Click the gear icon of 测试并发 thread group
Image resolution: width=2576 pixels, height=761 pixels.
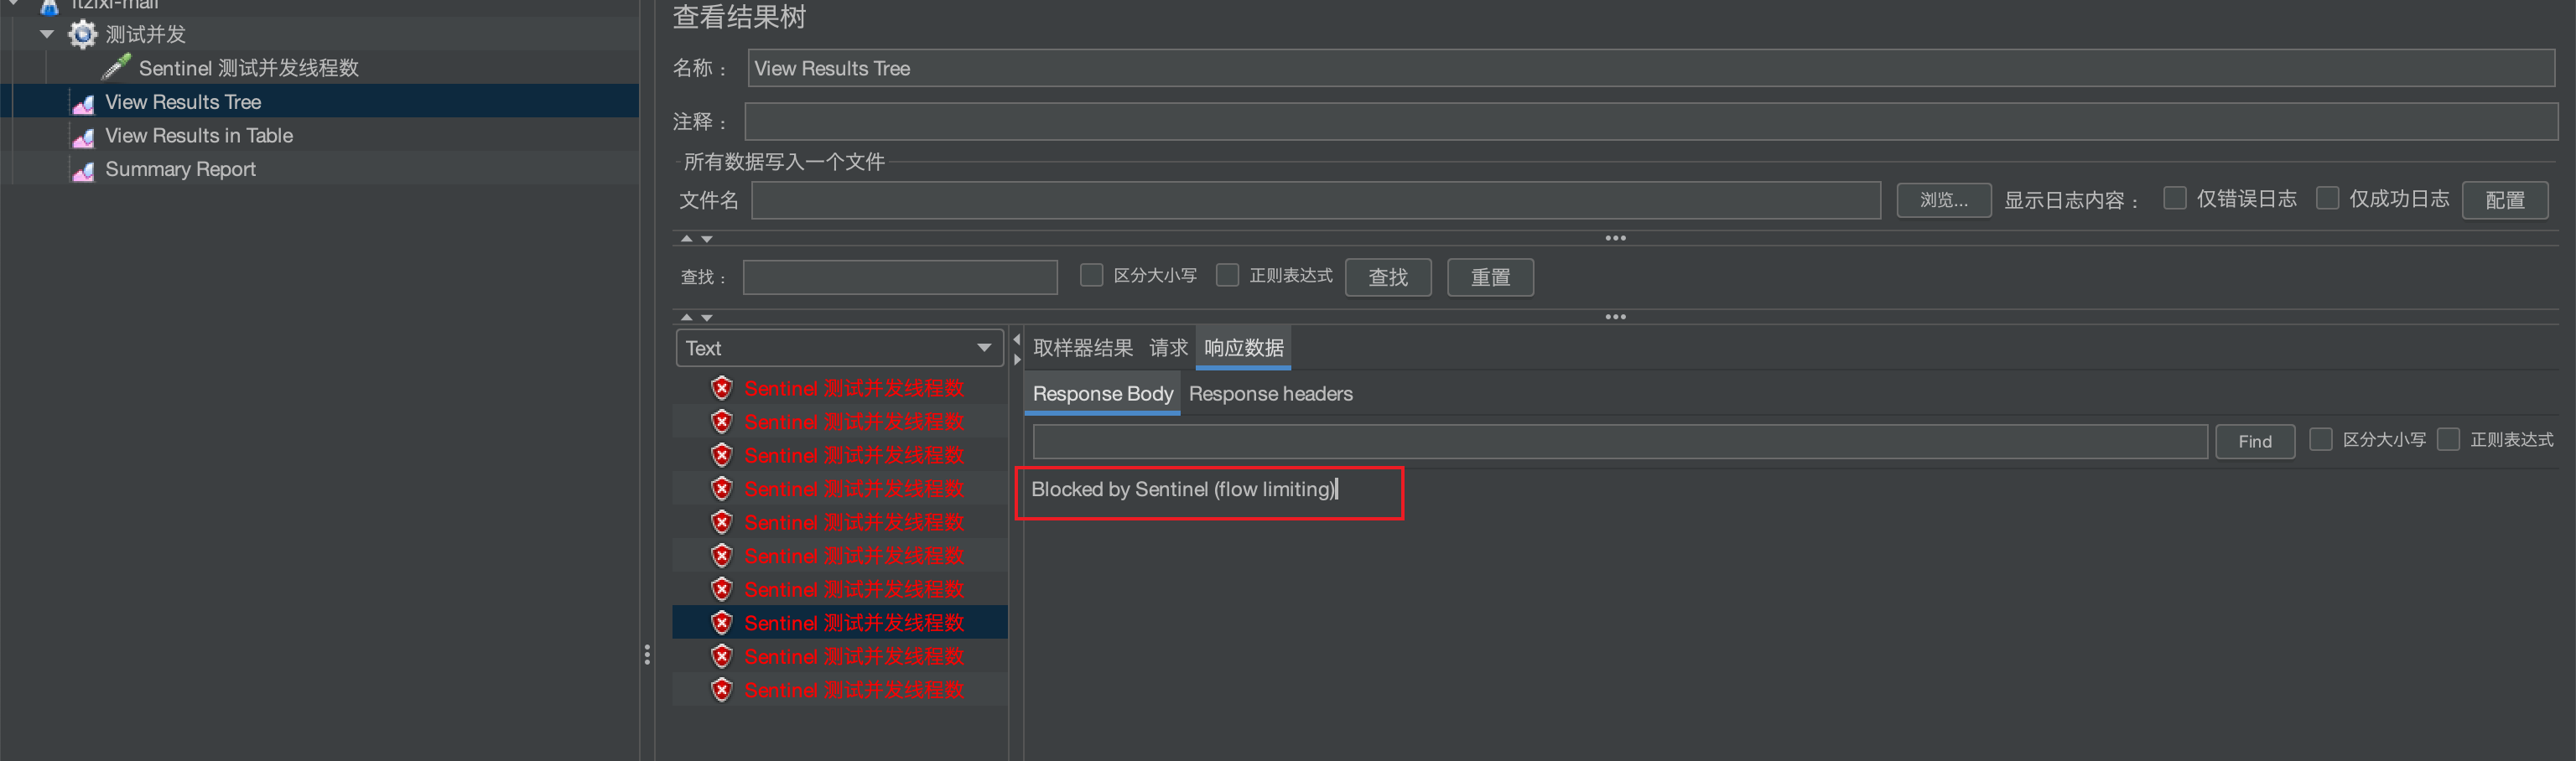pos(82,35)
